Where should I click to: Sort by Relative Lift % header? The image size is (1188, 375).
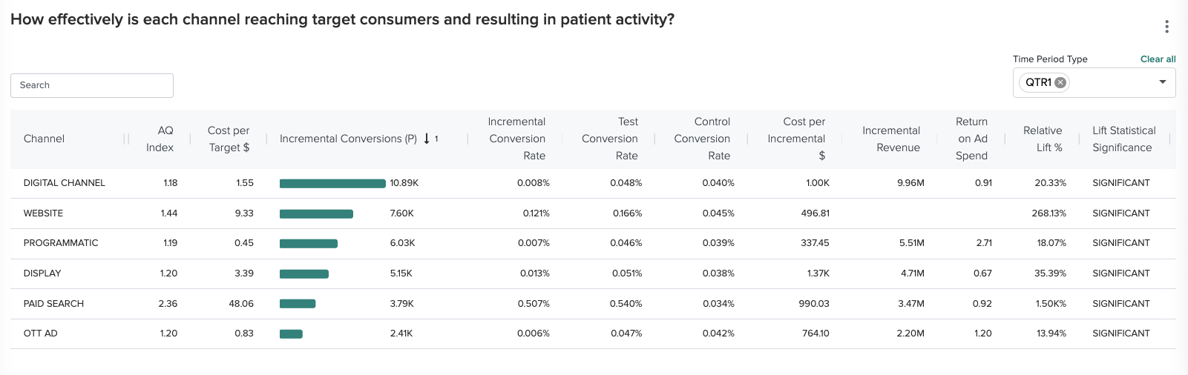coord(1043,139)
